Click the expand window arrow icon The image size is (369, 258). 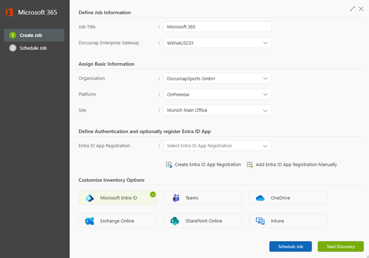(x=352, y=9)
